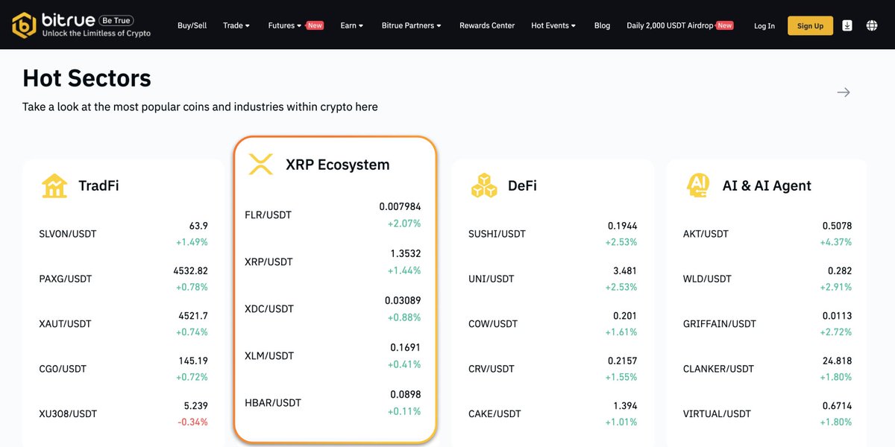The image size is (895, 447).
Task: Click the XRP price 1.3532
Action: click(406, 253)
